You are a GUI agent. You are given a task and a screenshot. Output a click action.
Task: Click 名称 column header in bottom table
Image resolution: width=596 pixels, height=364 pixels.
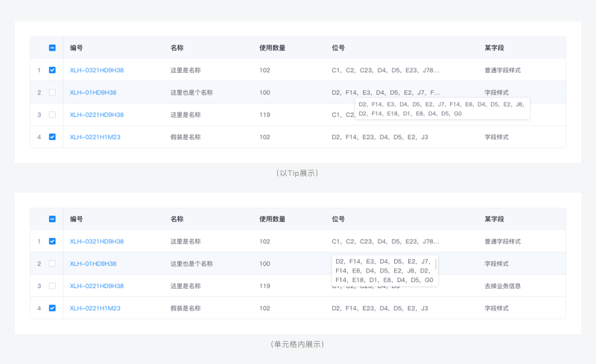(x=177, y=219)
